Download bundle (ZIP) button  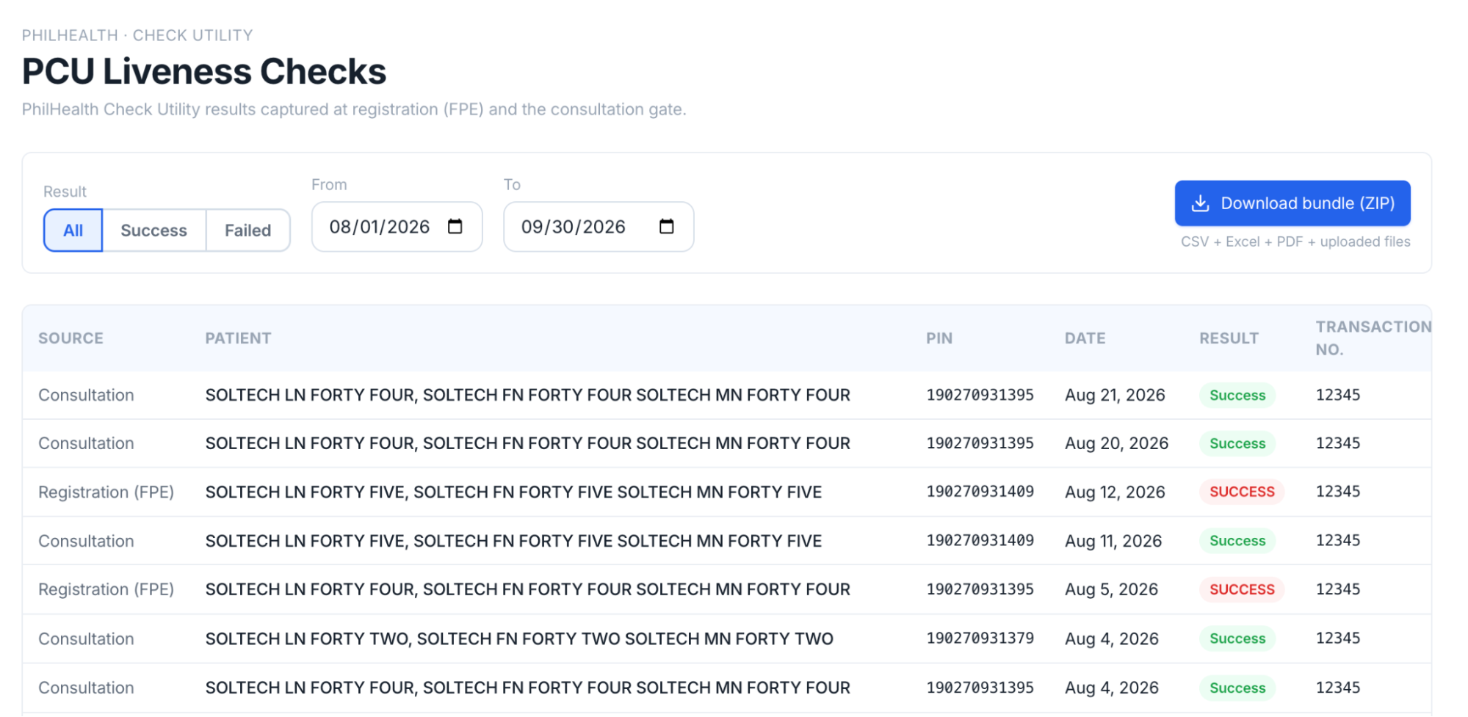1292,203
